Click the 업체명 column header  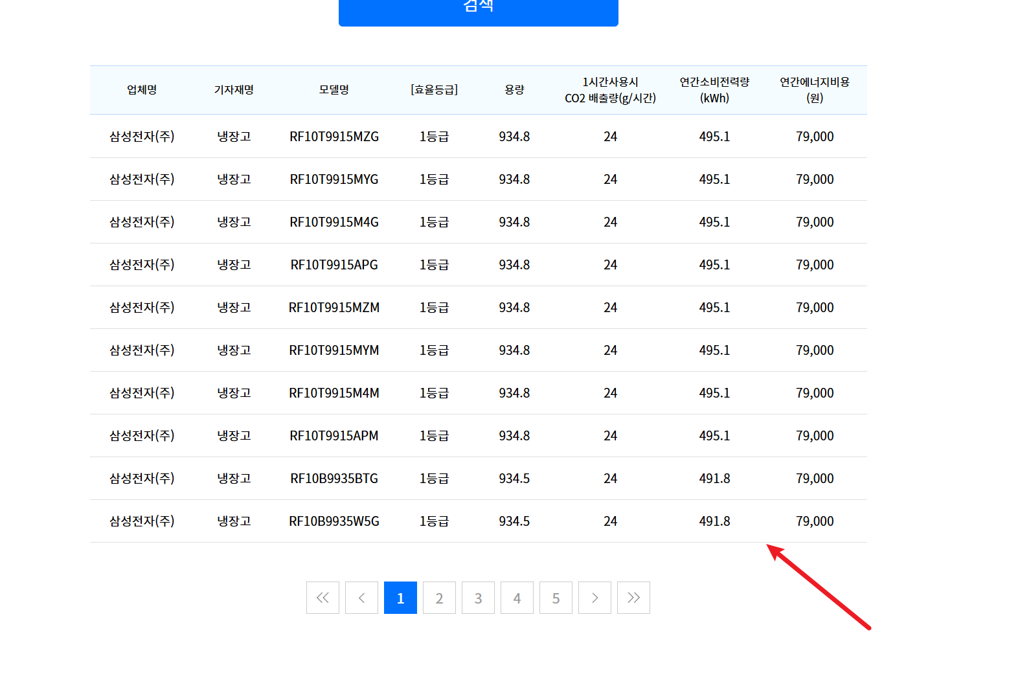[x=142, y=90]
